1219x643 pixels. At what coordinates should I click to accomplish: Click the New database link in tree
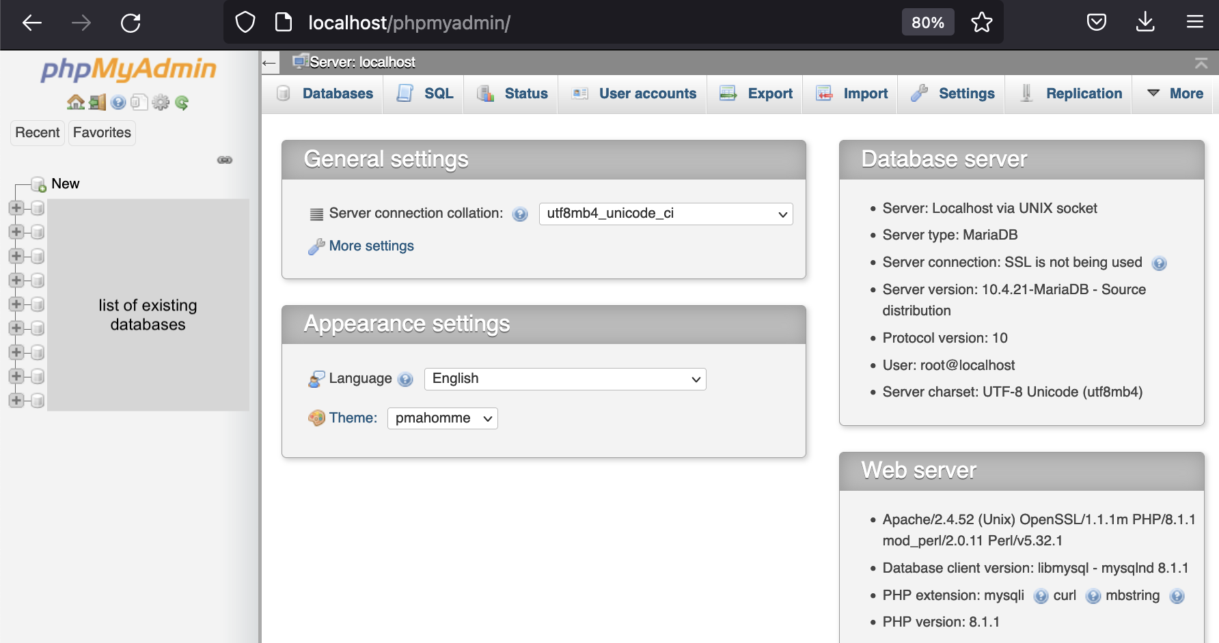click(66, 184)
